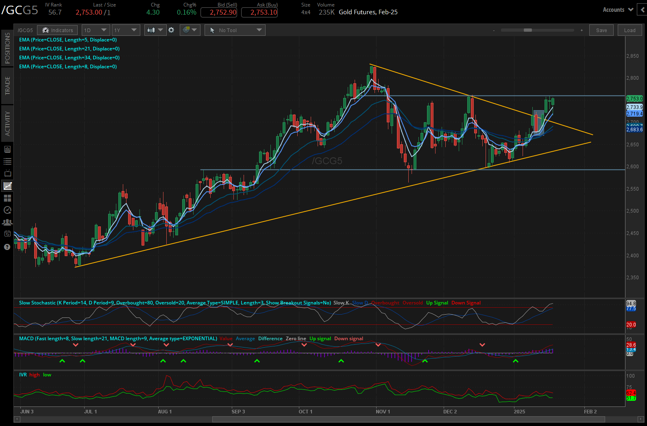Open the 1Y time range dropdown
Viewport: 647px width, 426px height.
[x=126, y=30]
